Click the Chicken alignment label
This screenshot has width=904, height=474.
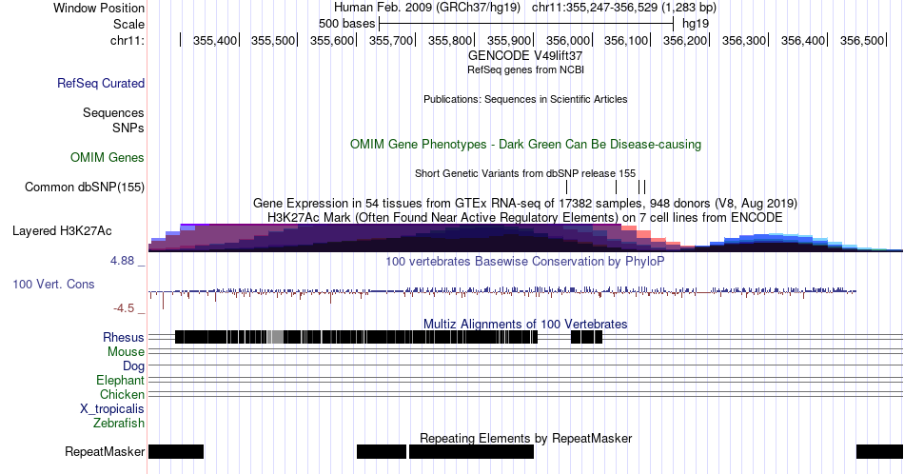coord(122,395)
